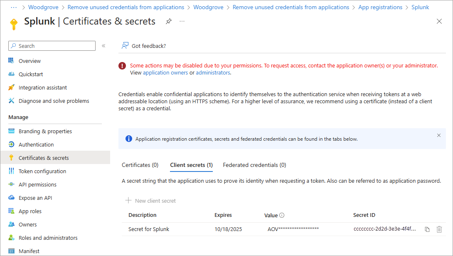
Task: Open the blade's more options ellipsis
Action: (x=182, y=22)
